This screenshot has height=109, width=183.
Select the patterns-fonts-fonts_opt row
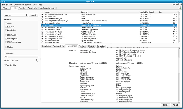point(109,19)
